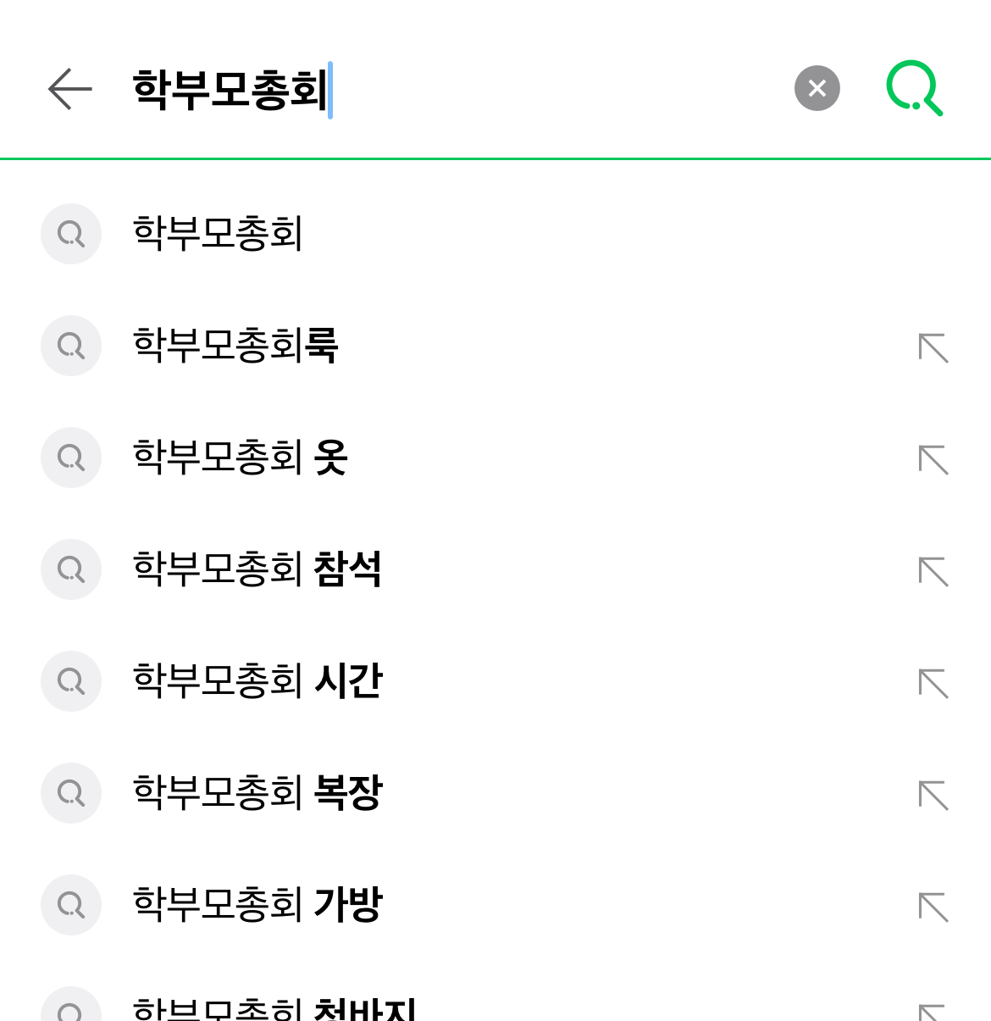The width and height of the screenshot is (991, 1021).
Task: Go back with the left arrow icon
Action: pos(69,89)
